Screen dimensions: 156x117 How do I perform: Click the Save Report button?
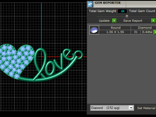point(137,20)
